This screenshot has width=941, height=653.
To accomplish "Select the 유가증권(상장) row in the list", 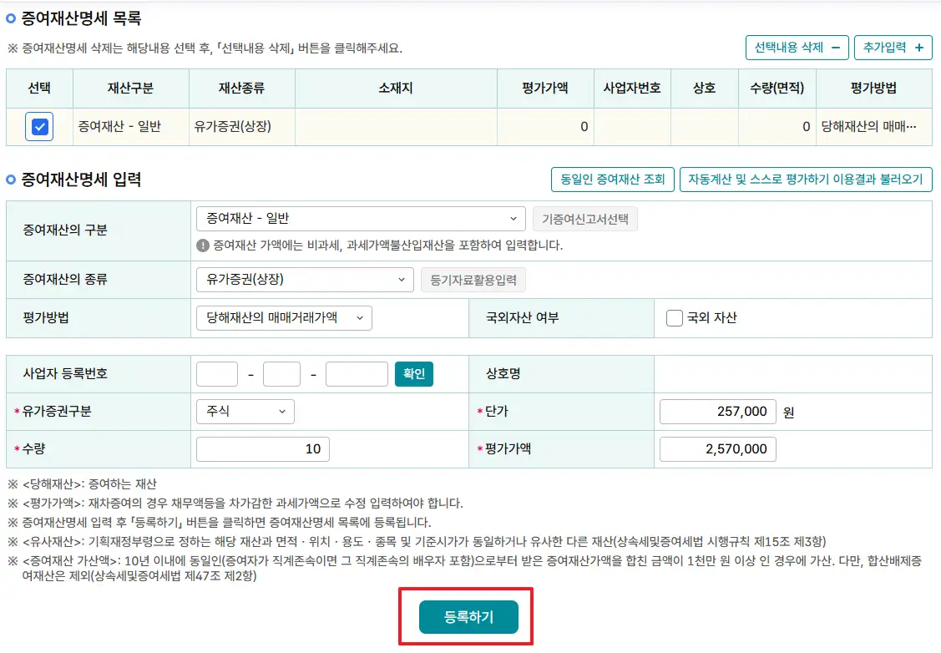I will [241, 126].
